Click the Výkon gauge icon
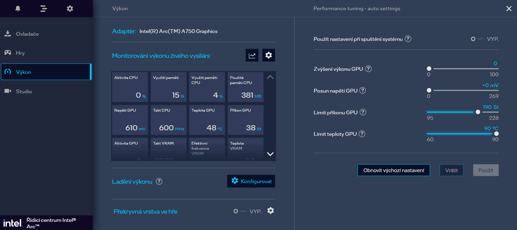Screen dimensions: 517x230 point(7,72)
